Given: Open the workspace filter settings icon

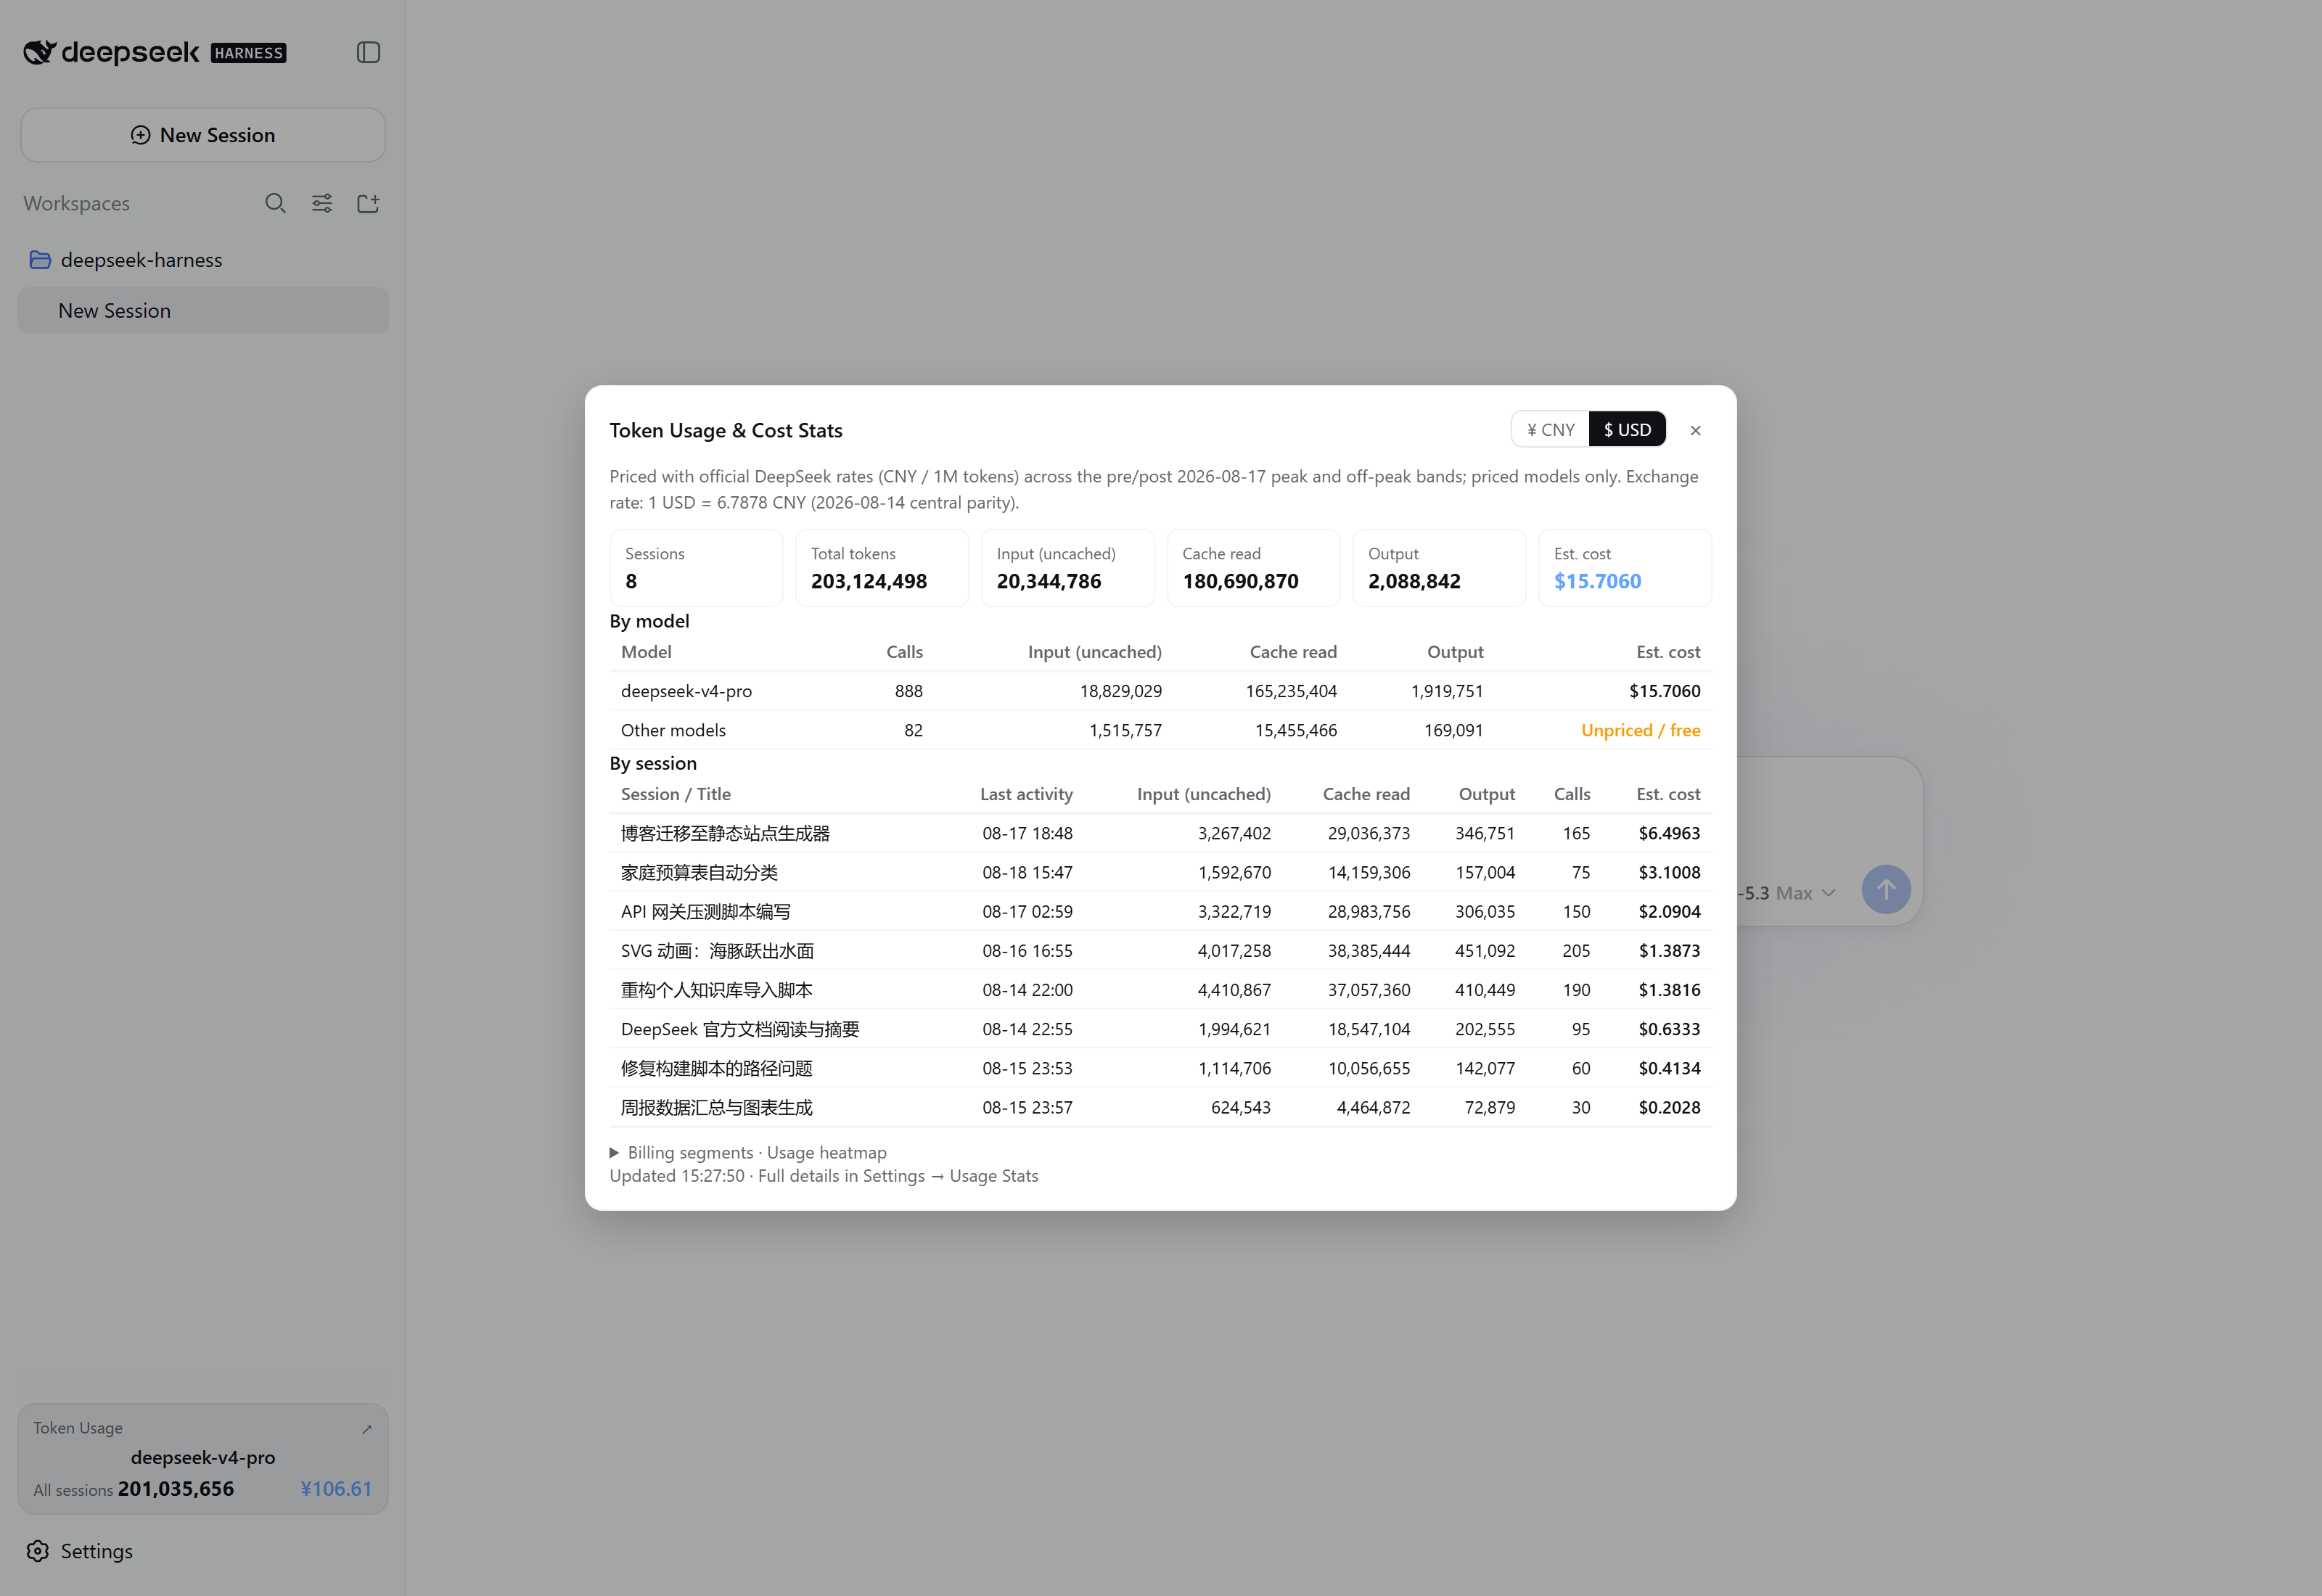Looking at the screenshot, I should [x=322, y=204].
